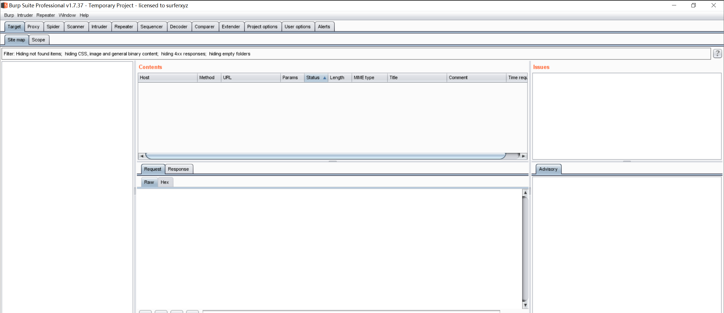Sort contents by Host column
Screen dimensions: 724x313
[167, 78]
